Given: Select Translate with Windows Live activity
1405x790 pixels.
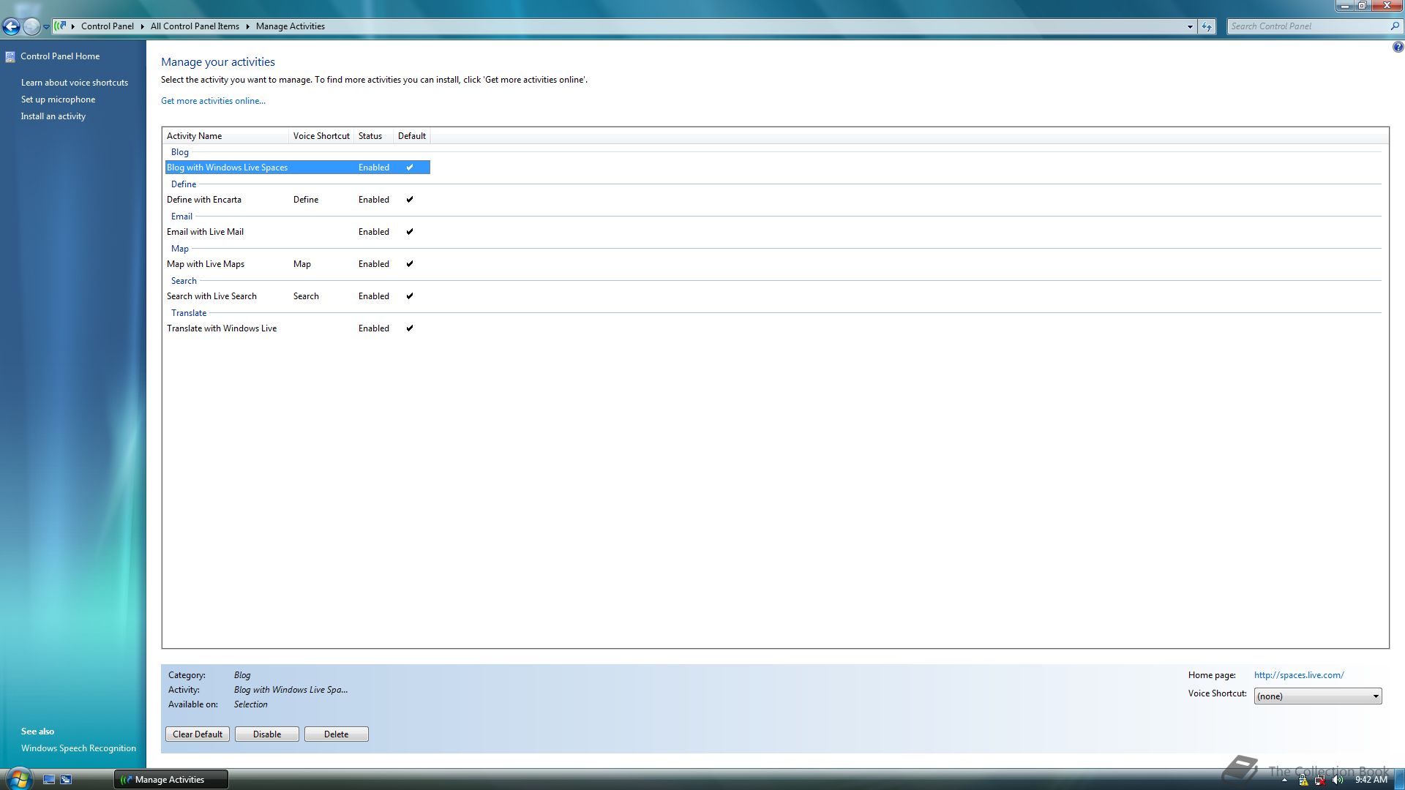Looking at the screenshot, I should pos(222,328).
